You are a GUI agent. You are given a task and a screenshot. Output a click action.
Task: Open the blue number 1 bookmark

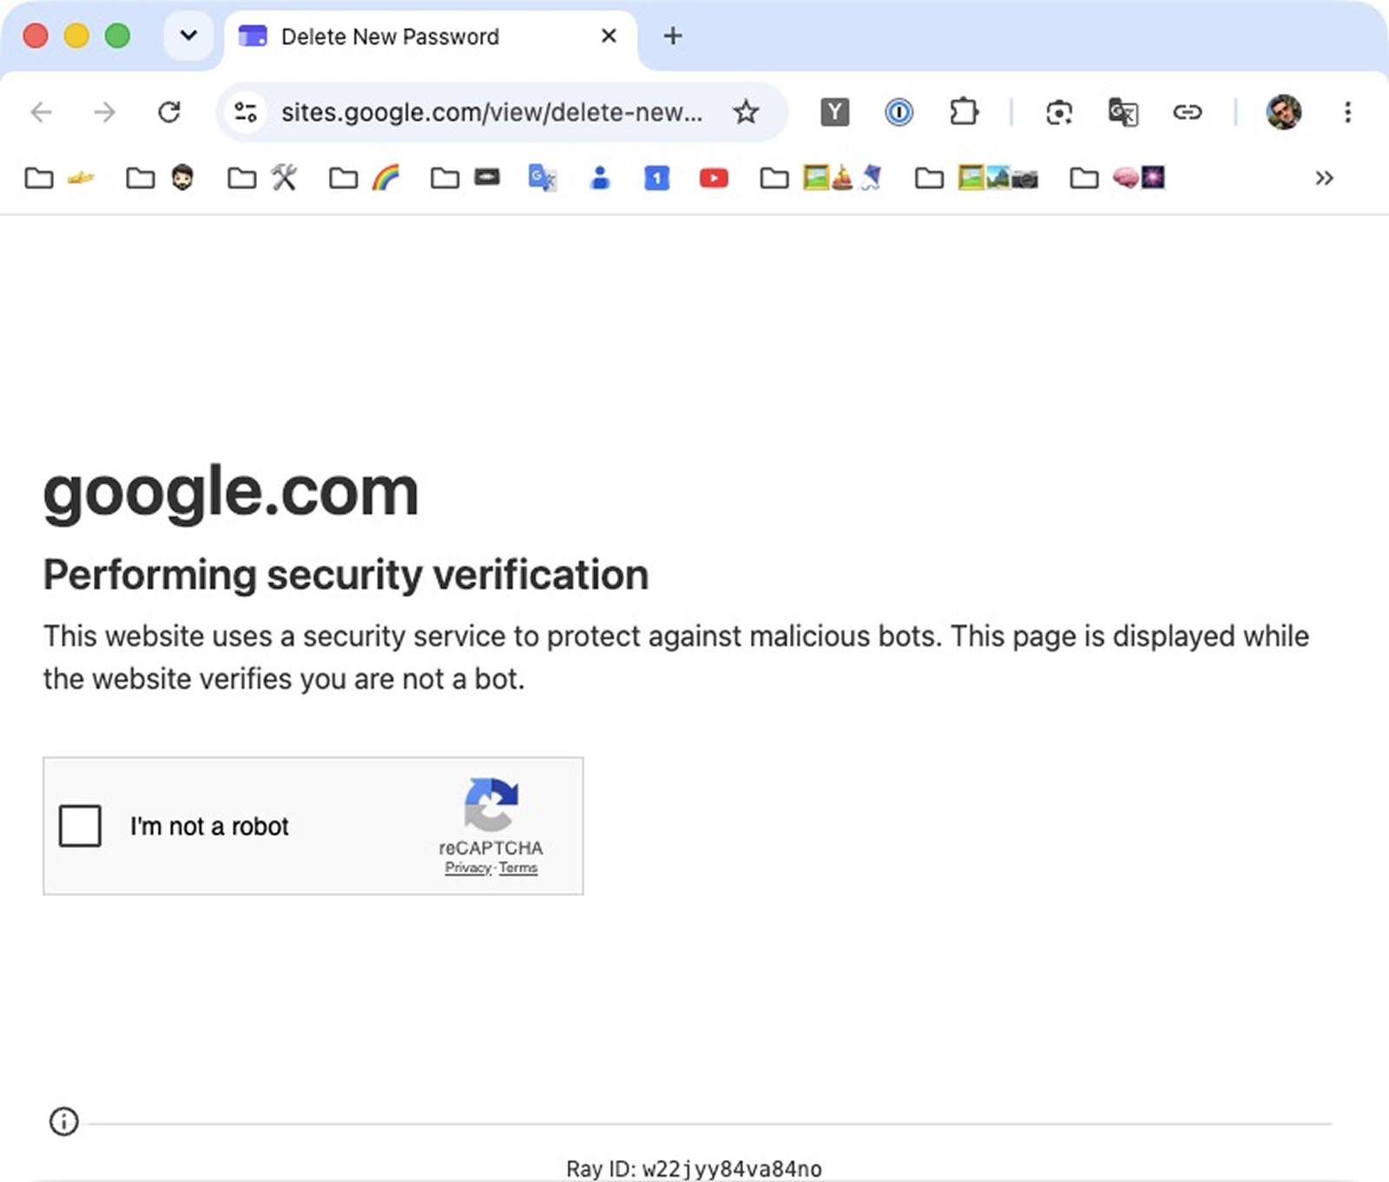(x=657, y=178)
